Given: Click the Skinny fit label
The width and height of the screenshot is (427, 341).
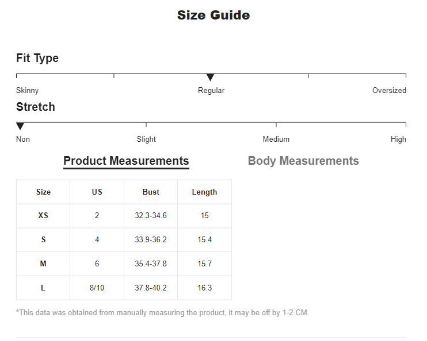Looking at the screenshot, I should (x=27, y=91).
